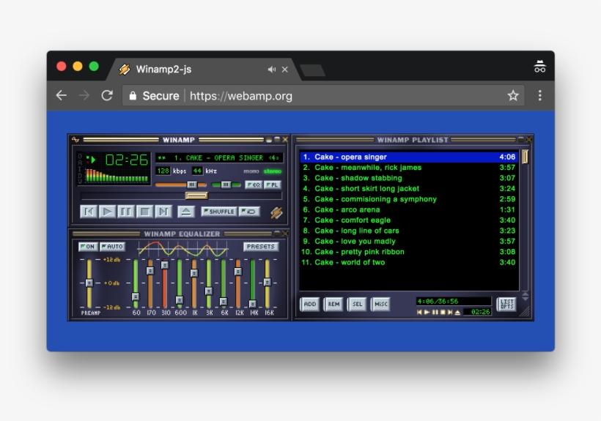The height and width of the screenshot is (421, 601).
Task: Open the playlist MISC menu
Action: [381, 305]
